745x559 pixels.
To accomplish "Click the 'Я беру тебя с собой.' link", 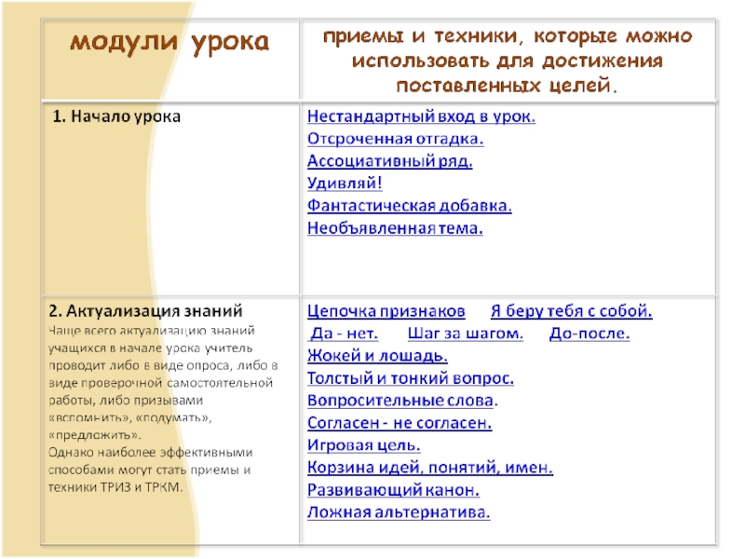I will (x=571, y=311).
